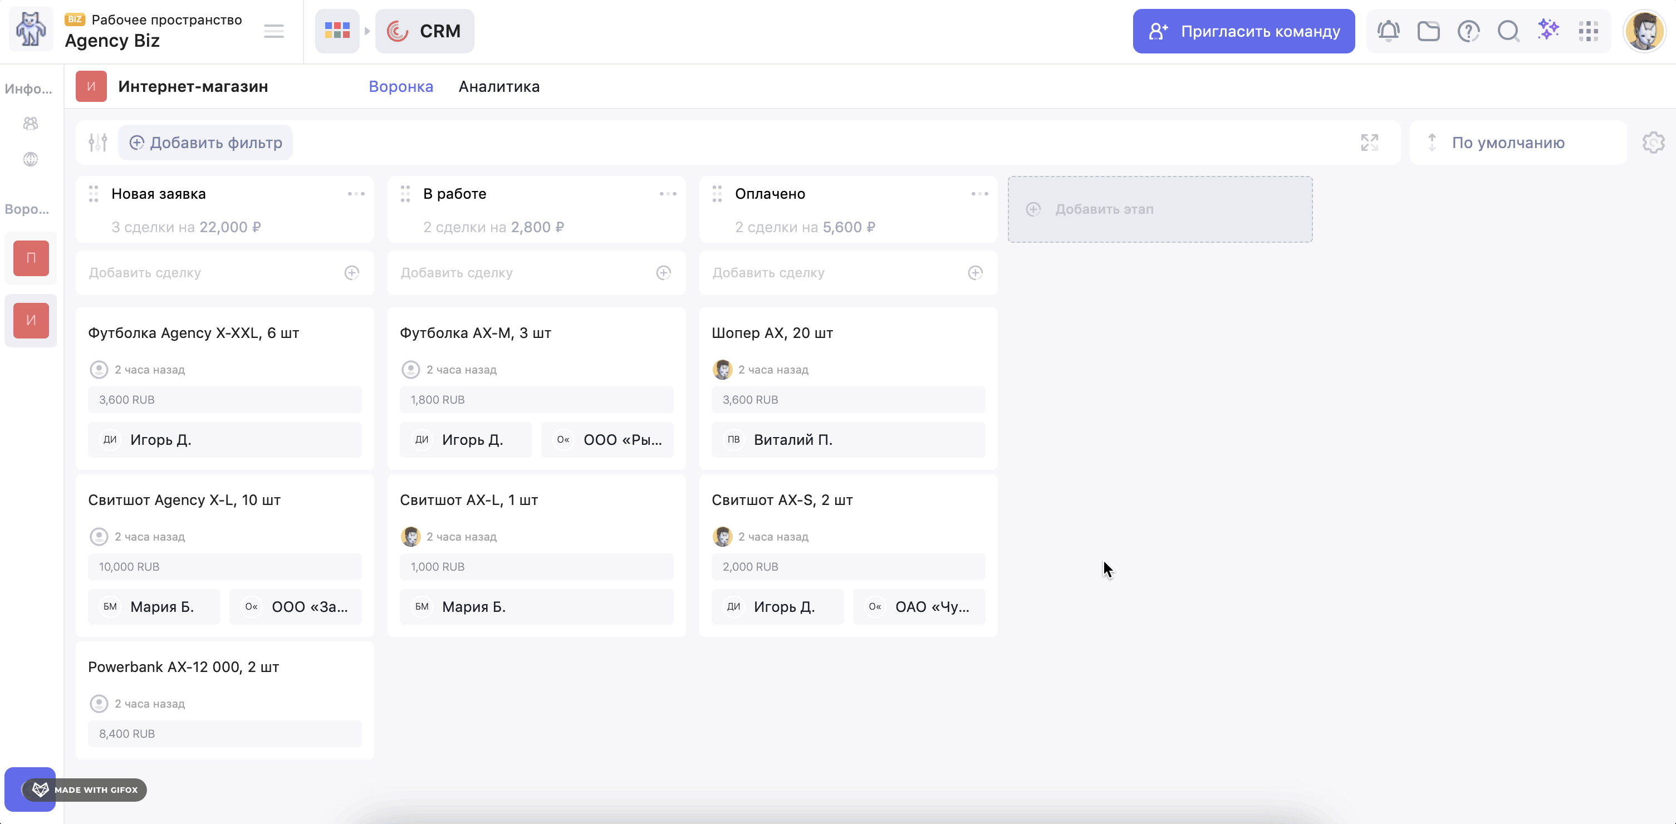Expand board to fullscreen view
This screenshot has width=1676, height=824.
click(x=1369, y=143)
